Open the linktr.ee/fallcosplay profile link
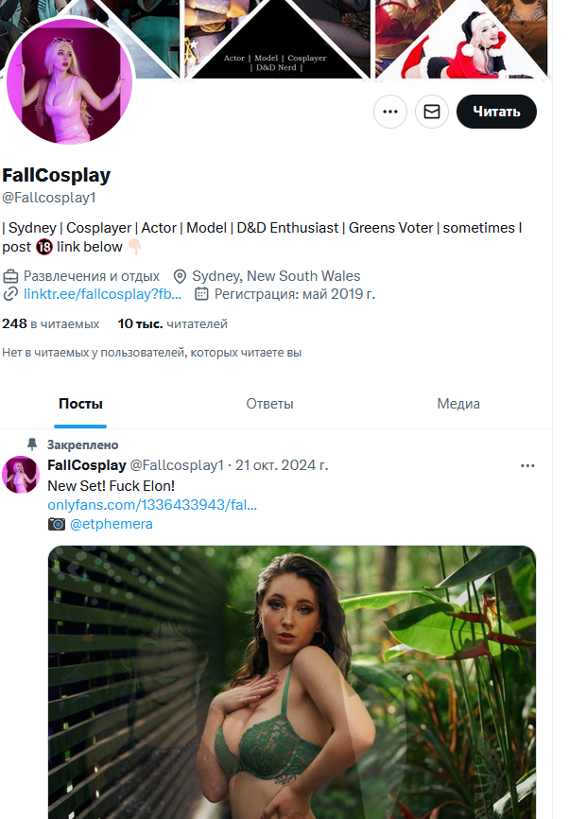Viewport: 569px width, 819px height. (x=102, y=294)
